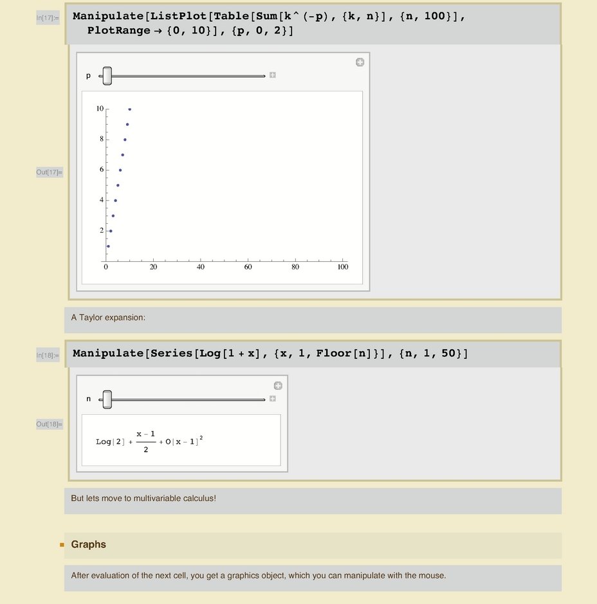The image size is (597, 604).
Task: Click the n slider thumb
Action: [107, 399]
